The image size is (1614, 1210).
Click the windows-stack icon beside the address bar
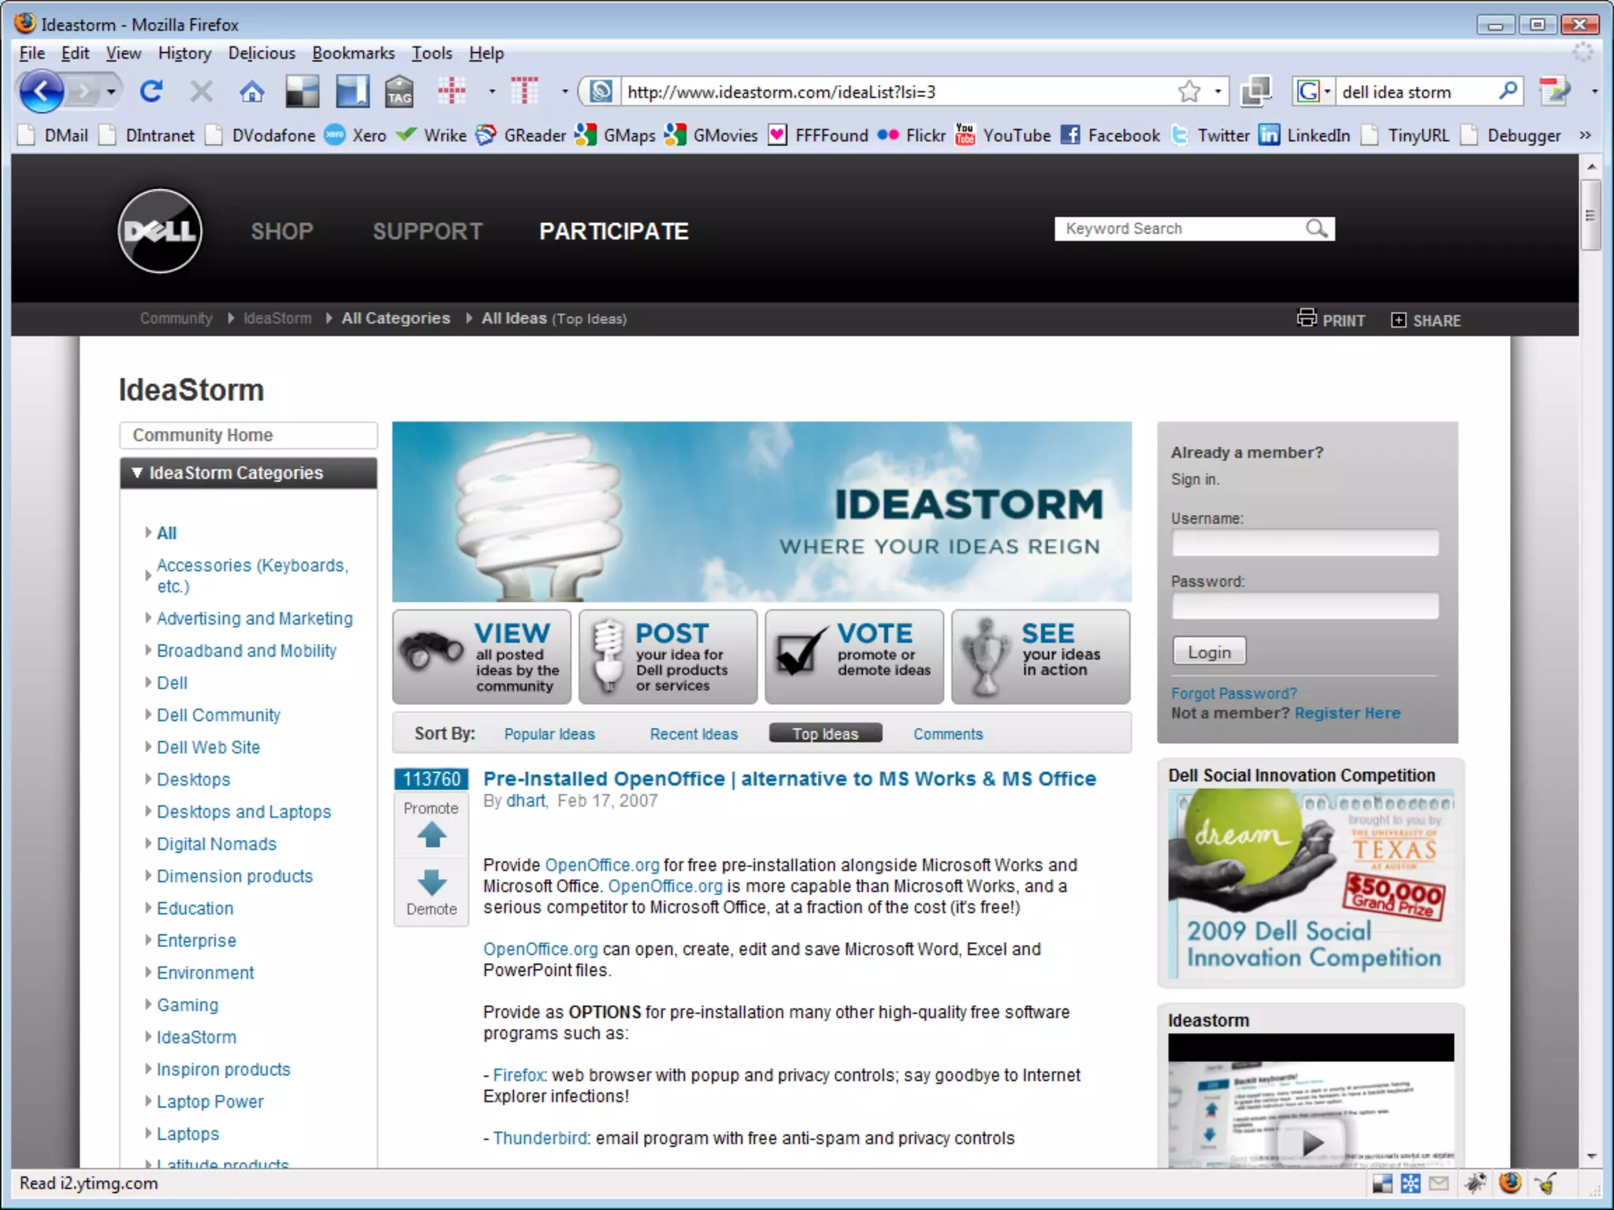[x=1256, y=92]
